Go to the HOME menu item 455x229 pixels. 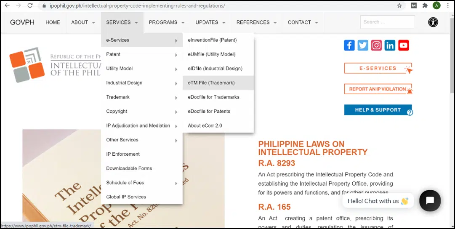coord(53,22)
